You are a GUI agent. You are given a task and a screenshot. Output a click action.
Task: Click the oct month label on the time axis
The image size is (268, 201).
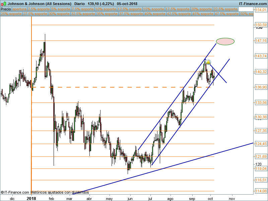pos(210,199)
